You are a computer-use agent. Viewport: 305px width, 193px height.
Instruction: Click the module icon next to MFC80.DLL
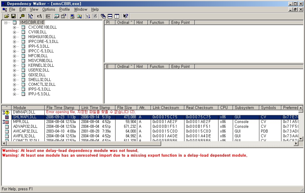point(23,56)
